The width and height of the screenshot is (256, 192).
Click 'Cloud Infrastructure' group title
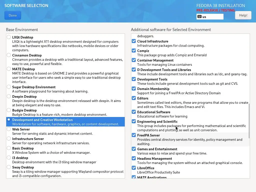(x=153, y=41)
